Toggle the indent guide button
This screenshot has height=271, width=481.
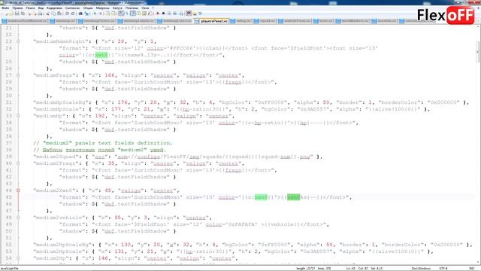(x=133, y=14)
